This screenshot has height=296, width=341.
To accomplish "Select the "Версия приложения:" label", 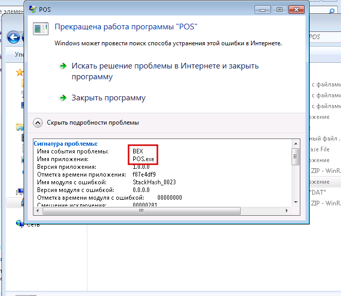I will pos(66,167).
